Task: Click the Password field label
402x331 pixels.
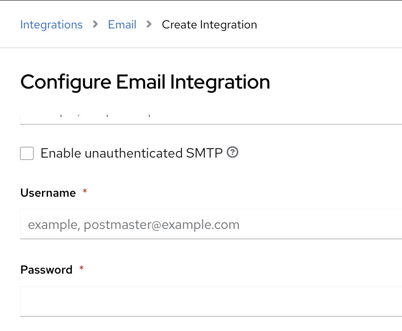Action: tap(47, 270)
